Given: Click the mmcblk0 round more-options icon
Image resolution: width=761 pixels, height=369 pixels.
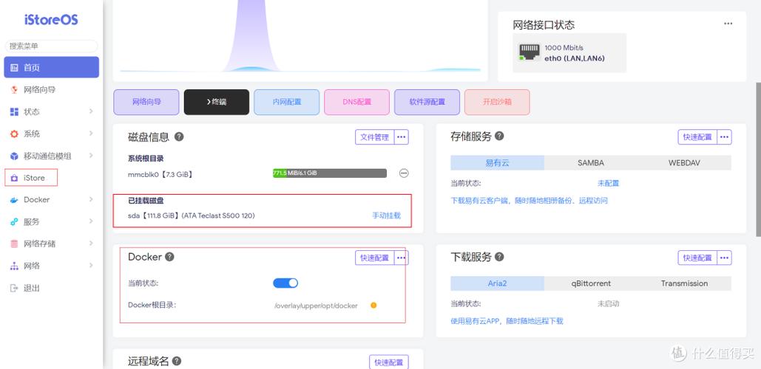Looking at the screenshot, I should pos(404,173).
